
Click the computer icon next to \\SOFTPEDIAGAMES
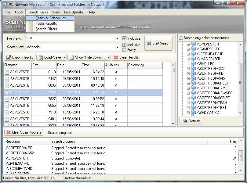click(194, 88)
